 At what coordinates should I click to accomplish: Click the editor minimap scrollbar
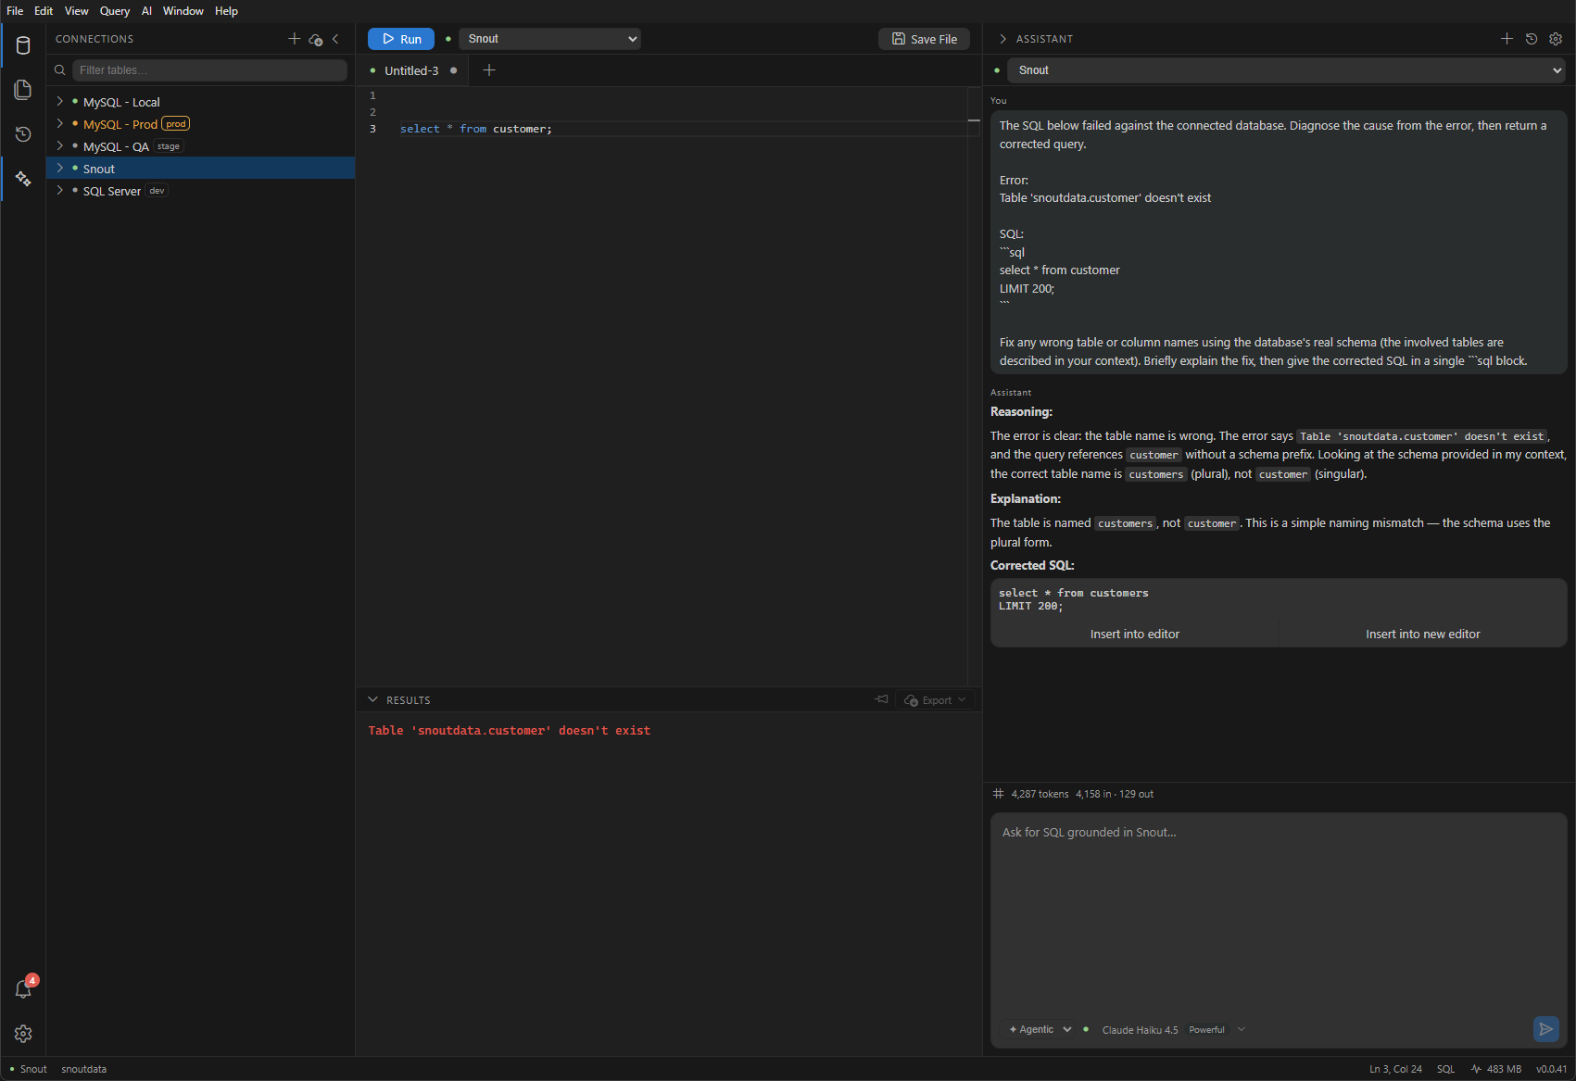(x=974, y=386)
